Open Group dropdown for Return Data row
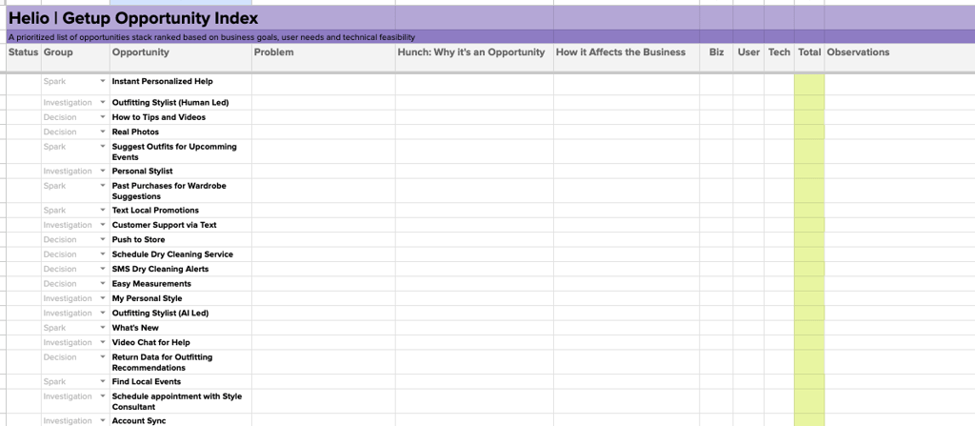 coord(103,357)
